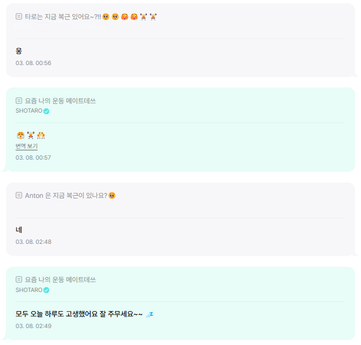
Task: Click the timestamp "03. 08. 00:56"
Action: coord(33,63)
